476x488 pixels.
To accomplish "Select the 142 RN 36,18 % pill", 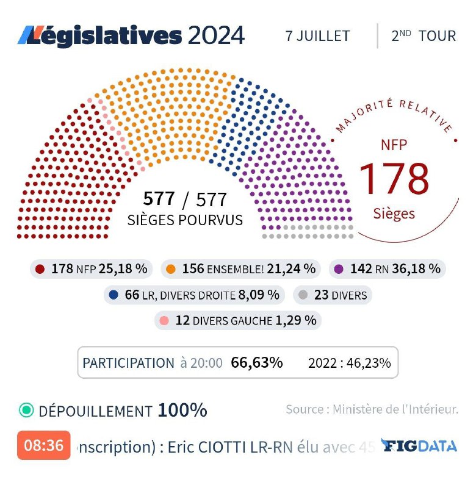I will (388, 269).
